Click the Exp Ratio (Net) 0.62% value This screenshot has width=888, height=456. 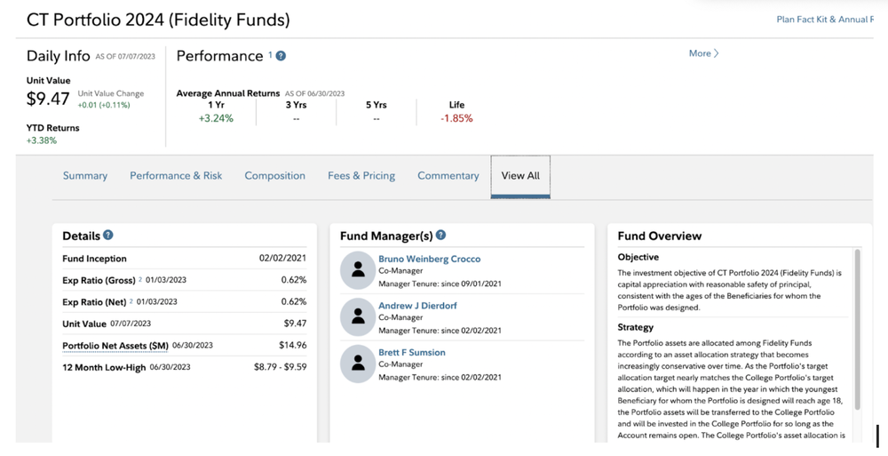pos(294,301)
